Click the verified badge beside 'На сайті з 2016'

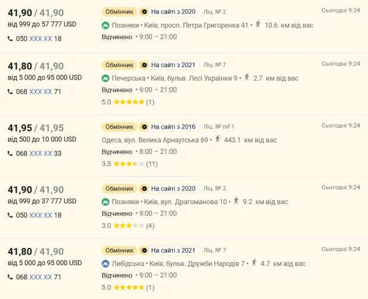point(144,127)
